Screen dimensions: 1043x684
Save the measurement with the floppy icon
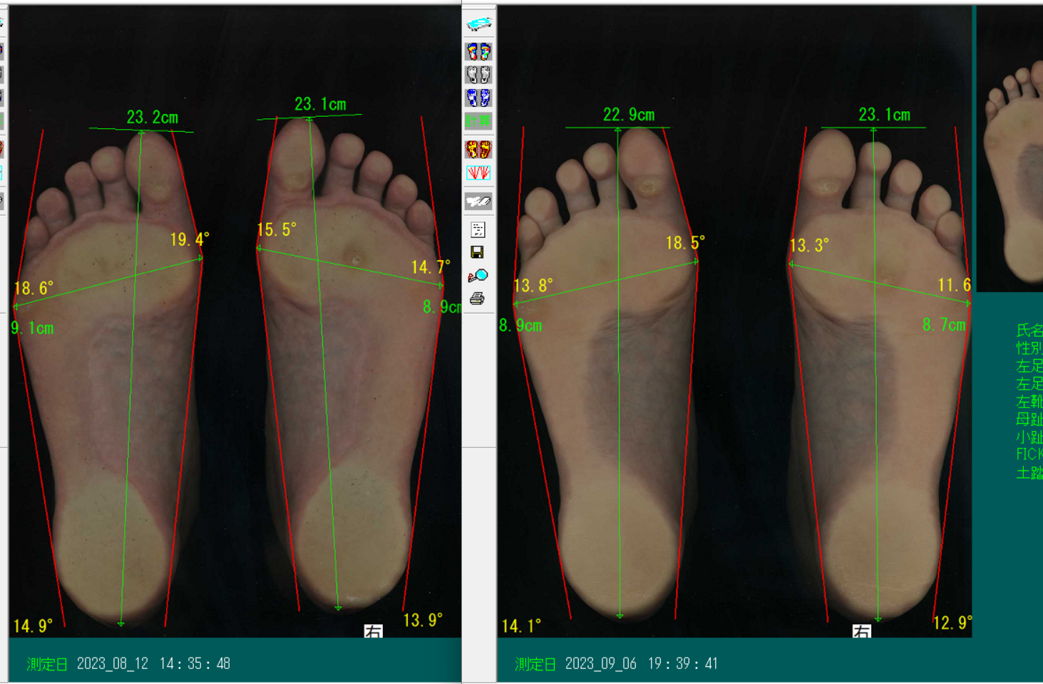point(478,252)
